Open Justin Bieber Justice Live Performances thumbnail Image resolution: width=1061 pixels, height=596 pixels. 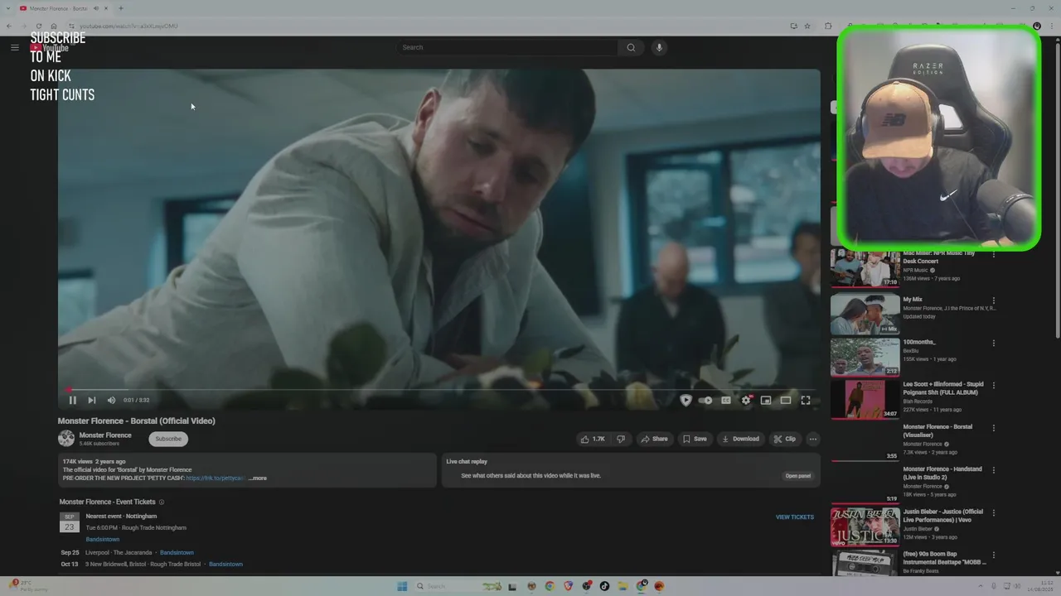click(x=865, y=526)
